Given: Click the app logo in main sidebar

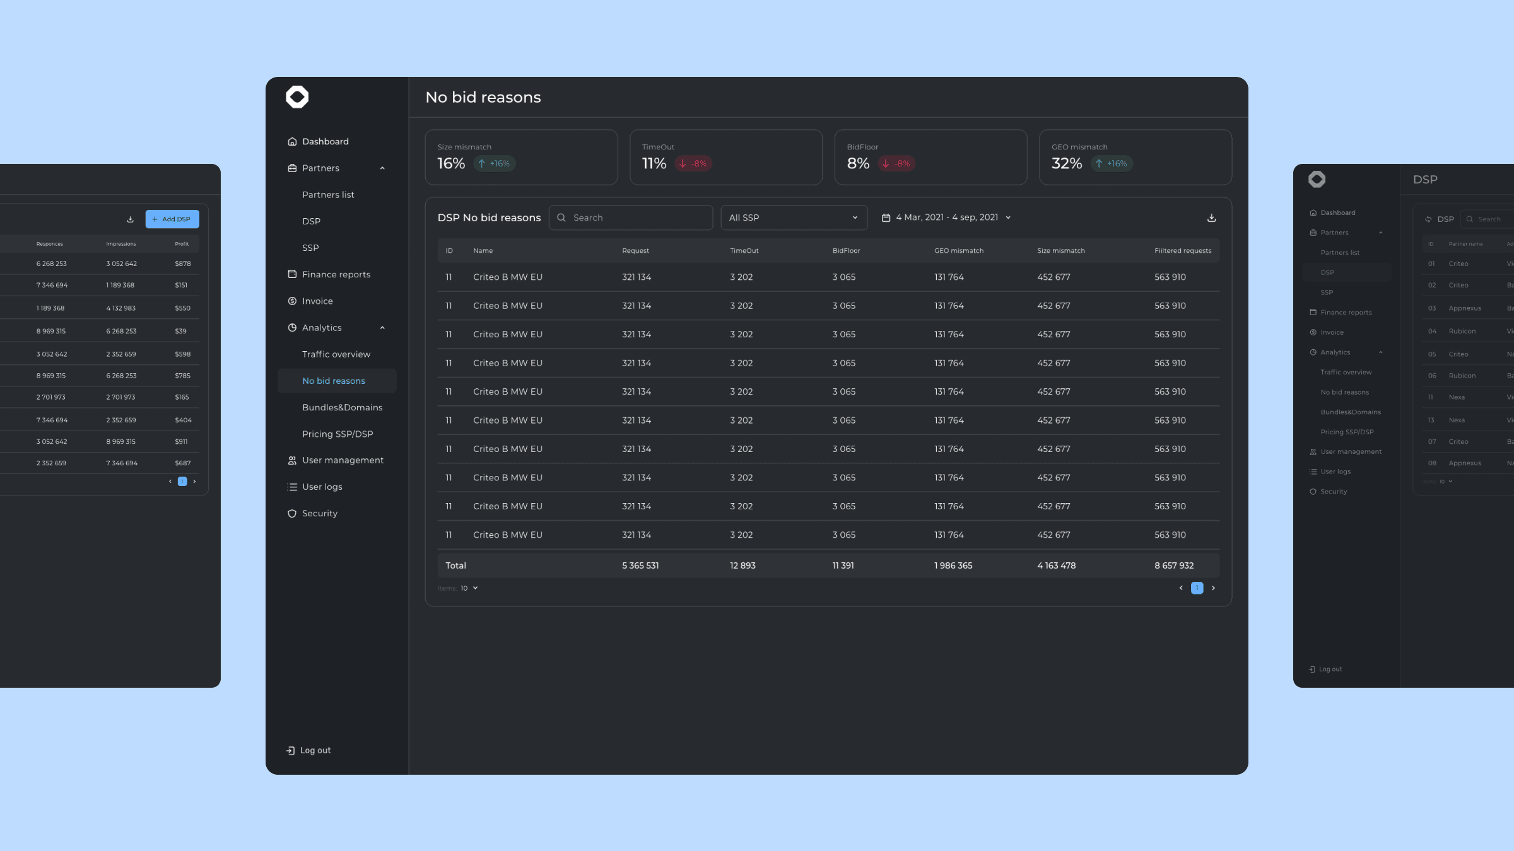Looking at the screenshot, I should tap(297, 97).
